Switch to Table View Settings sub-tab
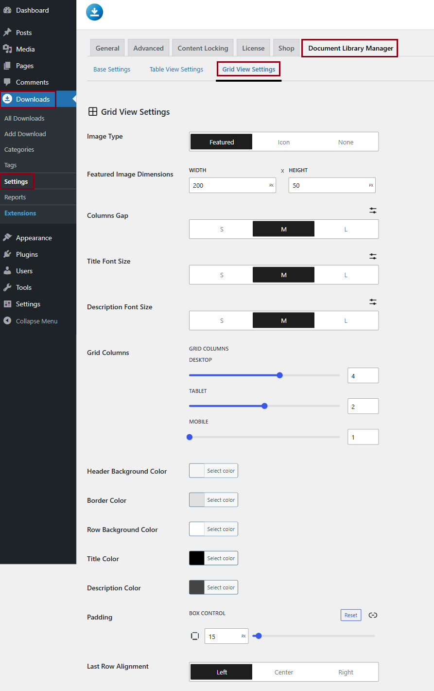434x691 pixels. click(x=176, y=69)
